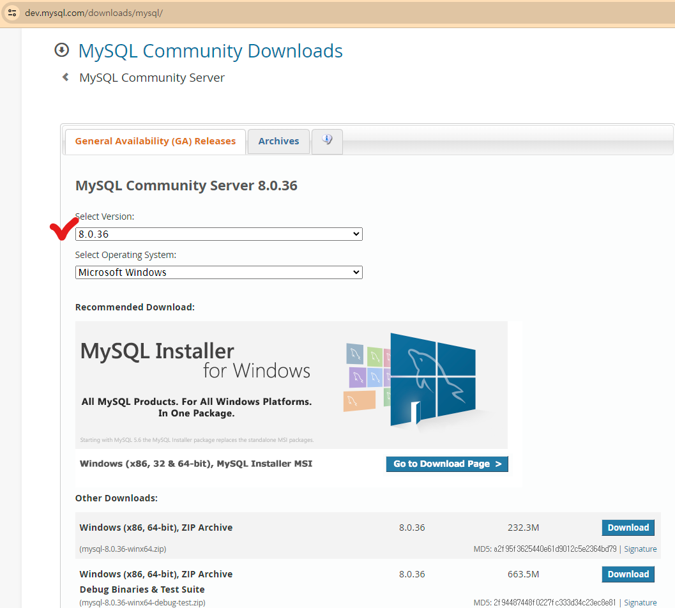Open the Select Version dropdown showing 8.0.36
This screenshot has height=608, width=675.
pyautogui.click(x=218, y=234)
